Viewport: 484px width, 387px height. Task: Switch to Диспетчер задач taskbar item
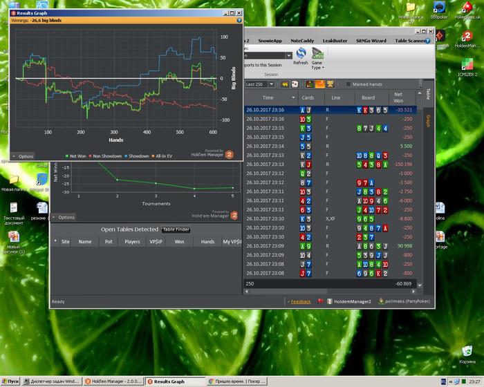[x=52, y=381]
